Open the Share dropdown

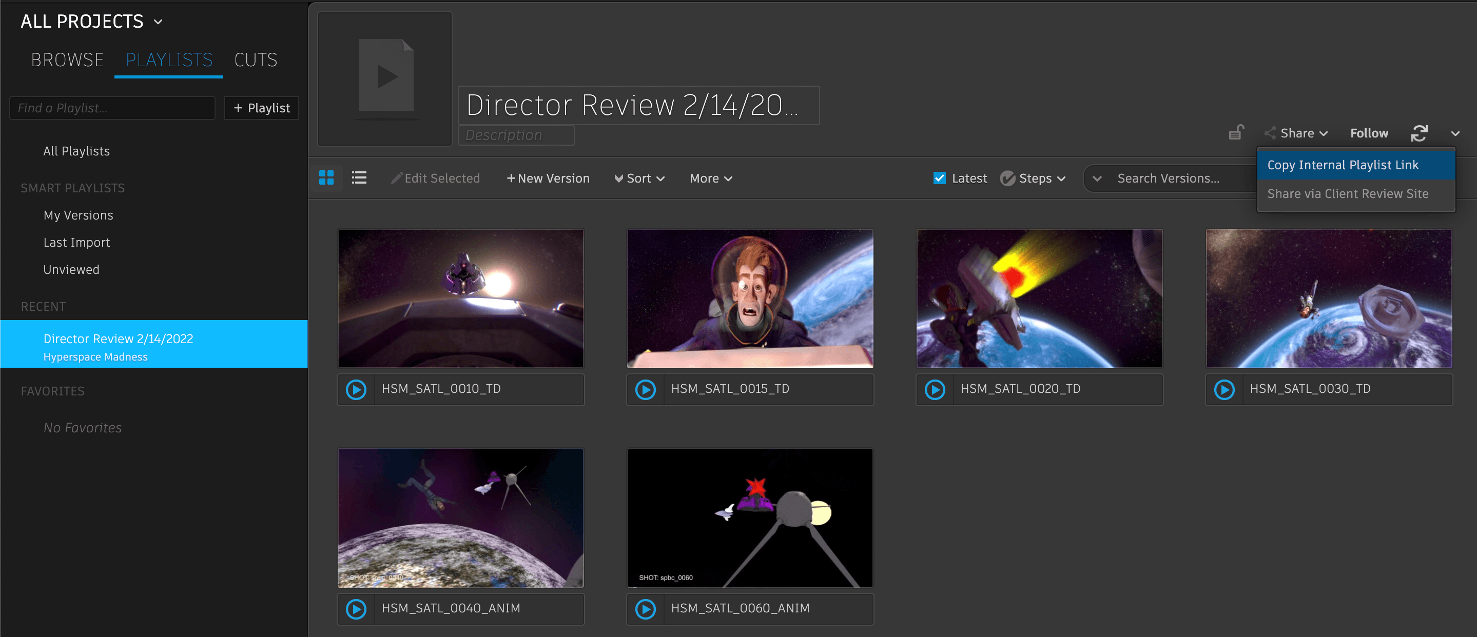1297,133
